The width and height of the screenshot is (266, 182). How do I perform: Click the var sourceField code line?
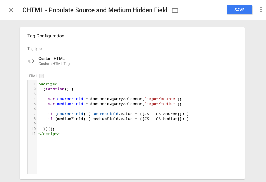(x=115, y=99)
